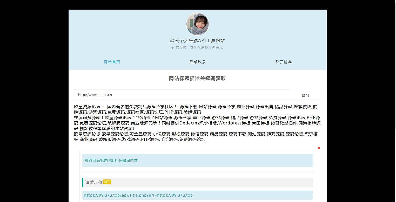This screenshot has width=396, height=202.
Task: Click the site title 玖云个人导航API工具网站
Action: [197, 40]
